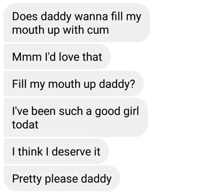Click the word 'Pretty' in the last message
Screen dimensions: 200x194
pyautogui.click(x=27, y=179)
